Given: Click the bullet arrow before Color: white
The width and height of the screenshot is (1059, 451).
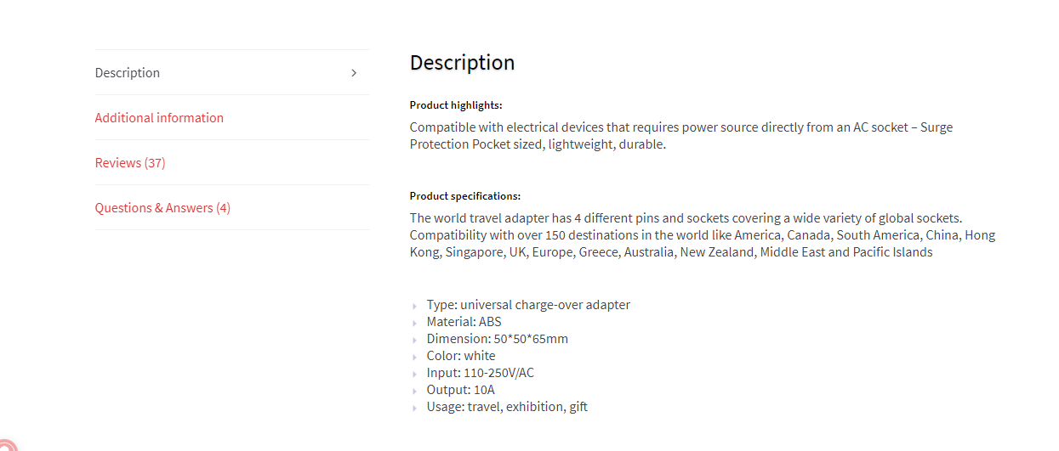Looking at the screenshot, I should click(414, 357).
